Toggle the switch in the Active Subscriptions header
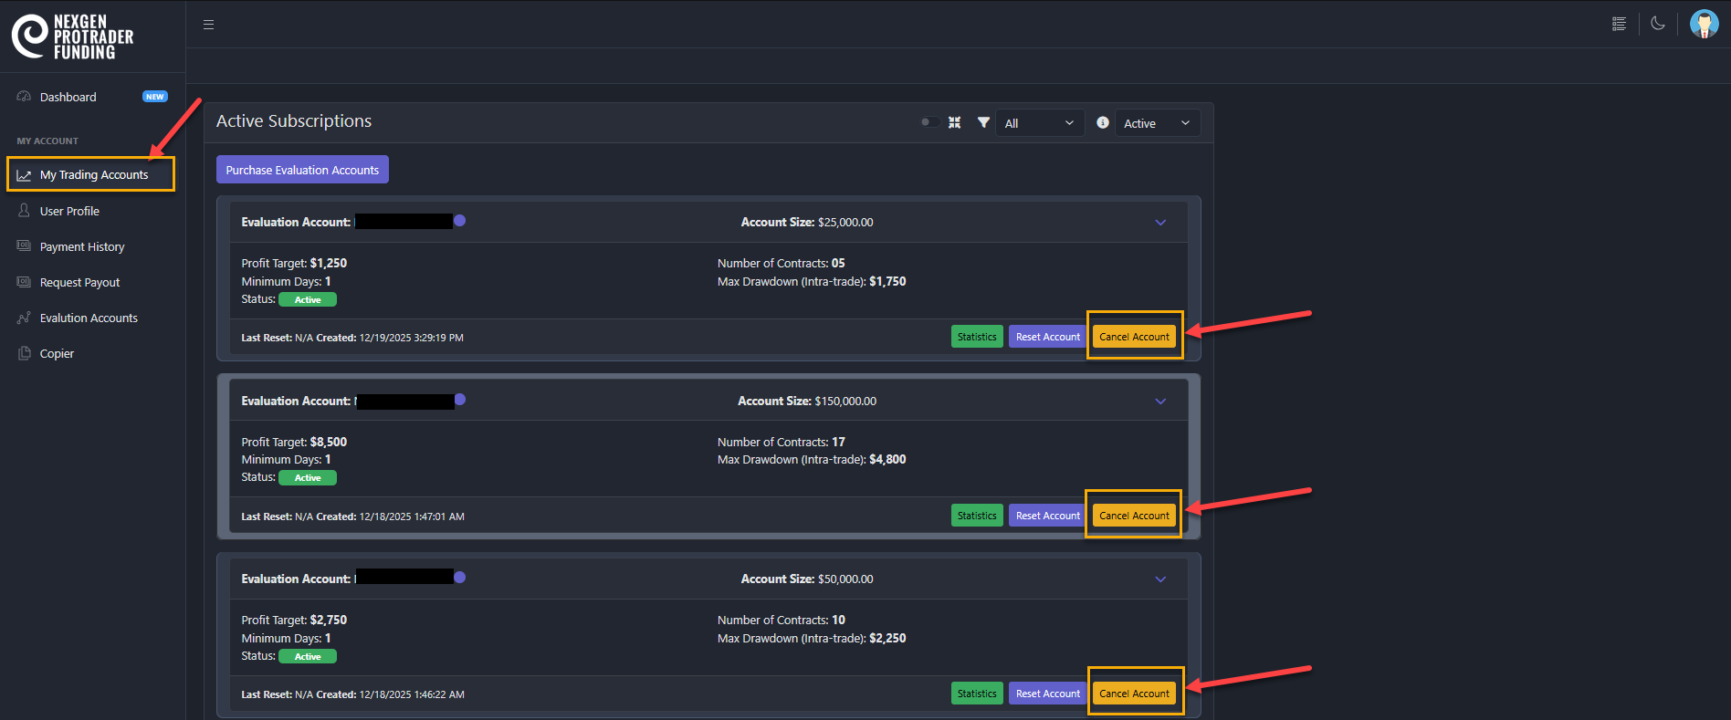 pos(928,122)
